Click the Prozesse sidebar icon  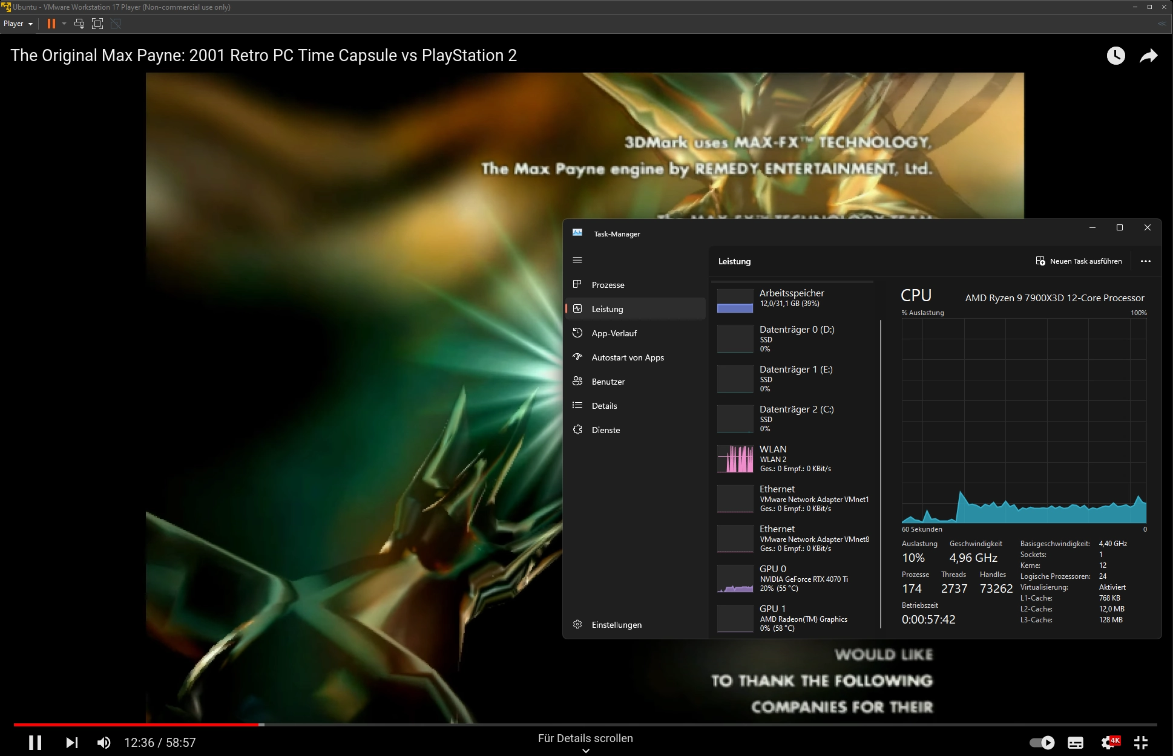pos(577,284)
